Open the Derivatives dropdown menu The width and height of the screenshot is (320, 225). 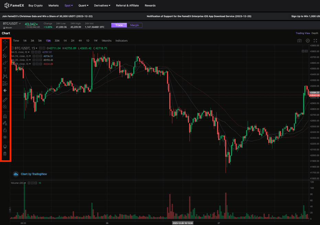pyautogui.click(x=102, y=5)
